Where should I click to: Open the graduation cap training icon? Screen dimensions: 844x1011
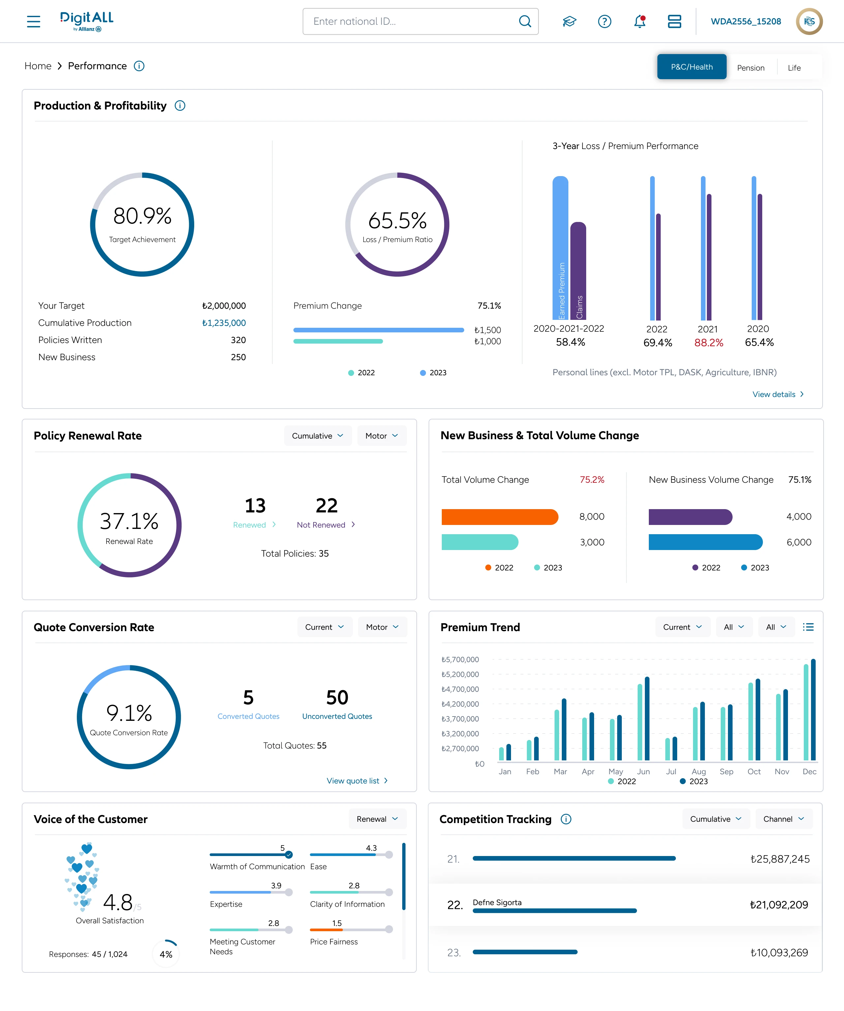point(570,21)
